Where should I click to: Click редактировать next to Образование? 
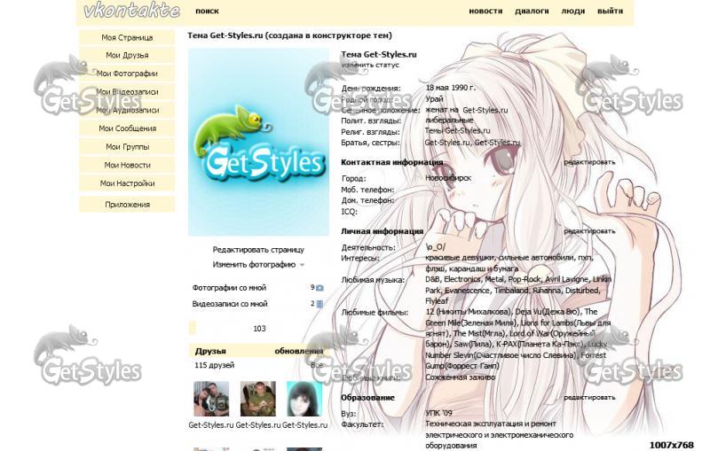(589, 398)
